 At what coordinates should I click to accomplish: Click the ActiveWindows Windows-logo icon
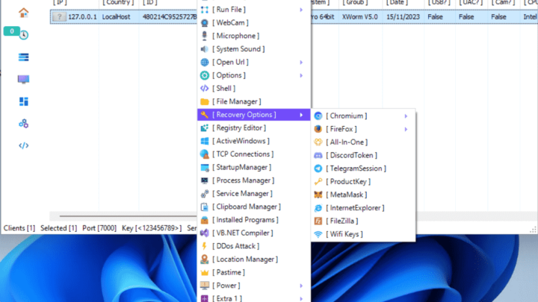point(205,141)
